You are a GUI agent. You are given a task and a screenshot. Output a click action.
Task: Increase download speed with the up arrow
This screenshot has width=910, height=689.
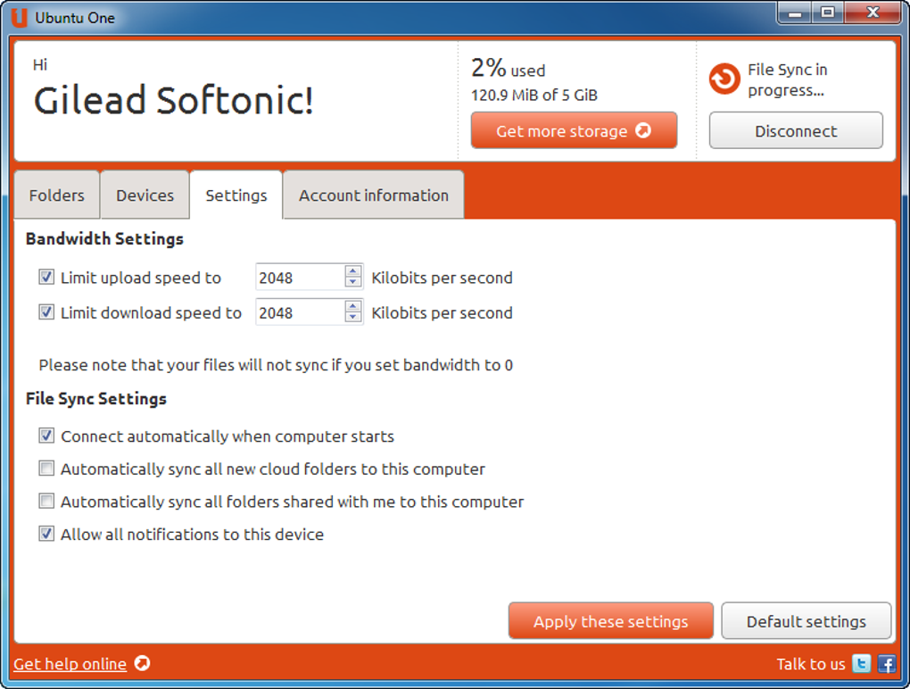353,306
